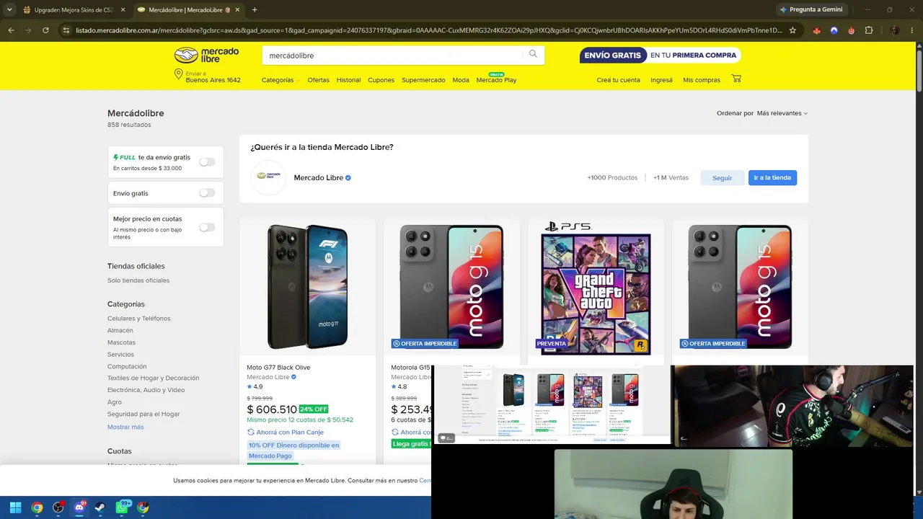The image size is (923, 519).
Task: Click the Plan Canje refresh icon on Moto G77
Action: click(251, 432)
